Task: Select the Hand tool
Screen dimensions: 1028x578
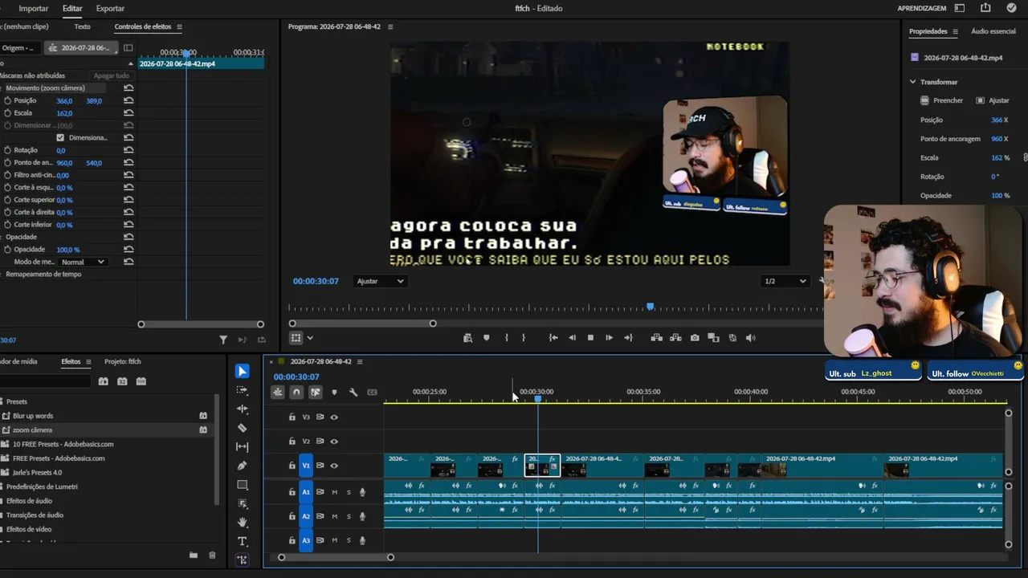Action: pos(242,523)
